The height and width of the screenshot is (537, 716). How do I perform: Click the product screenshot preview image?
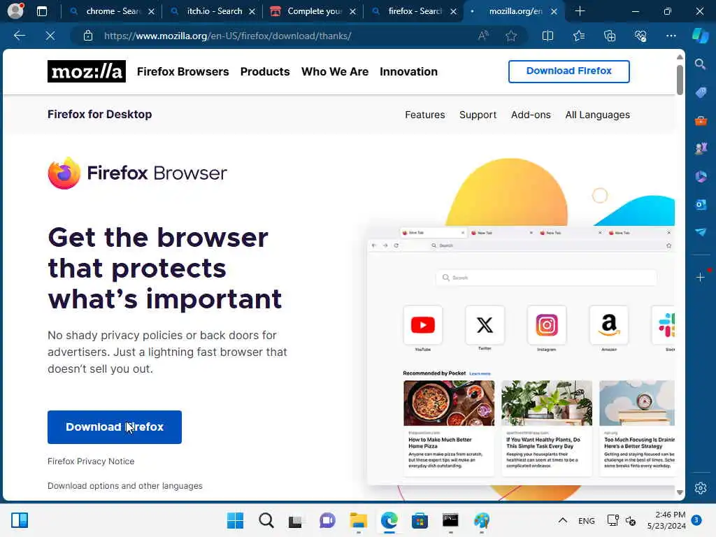click(x=520, y=354)
